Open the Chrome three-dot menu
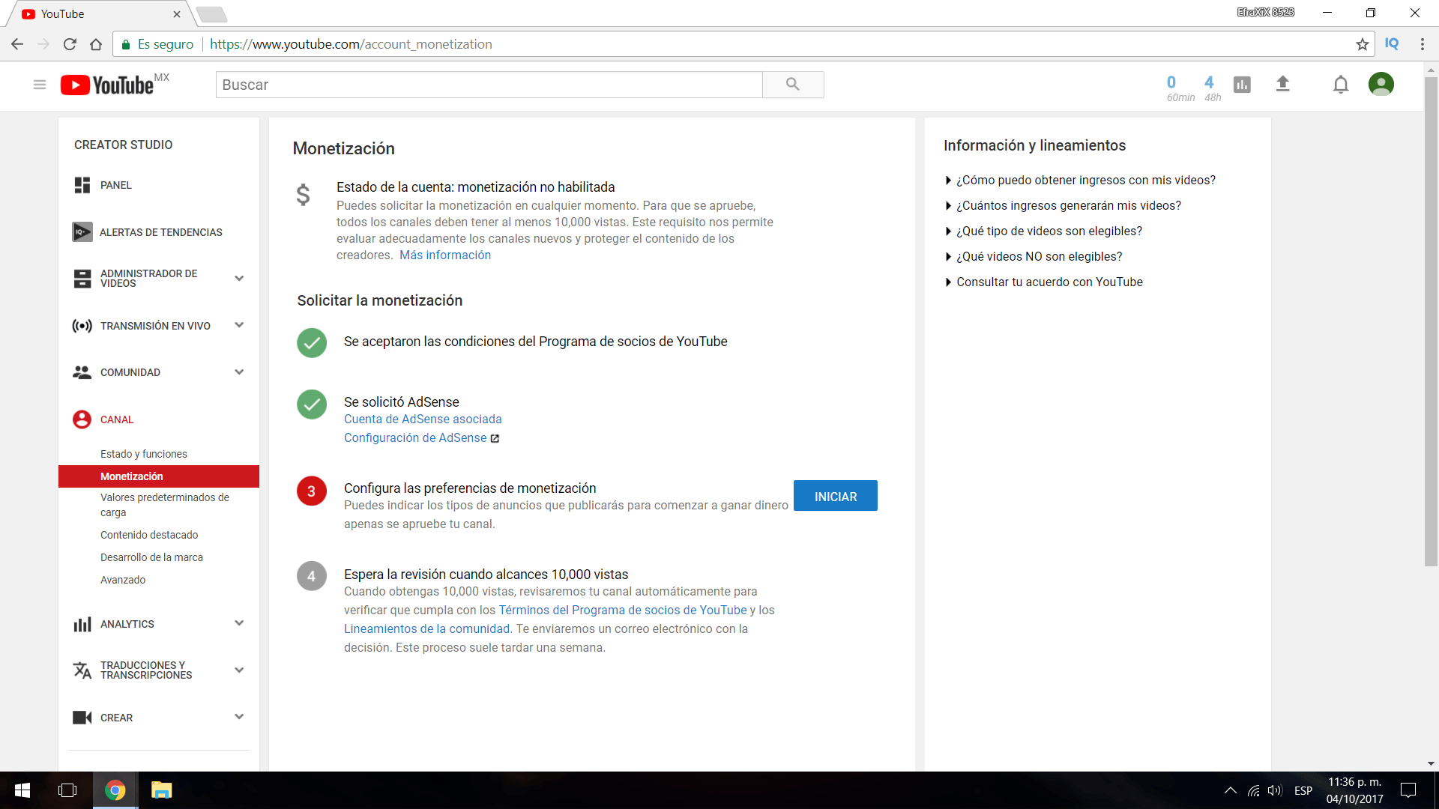 coord(1422,44)
